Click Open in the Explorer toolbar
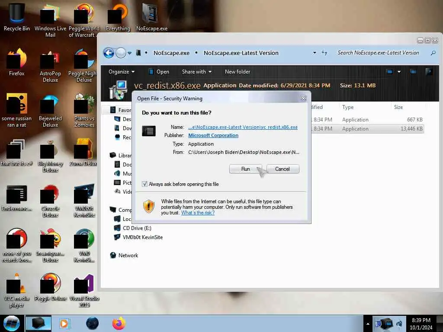Image resolution: width=443 pixels, height=332 pixels. [x=159, y=72]
